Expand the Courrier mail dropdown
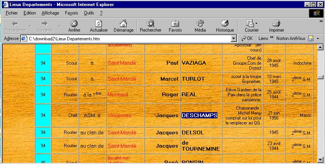The width and height of the screenshot is (325, 164). click(x=256, y=23)
